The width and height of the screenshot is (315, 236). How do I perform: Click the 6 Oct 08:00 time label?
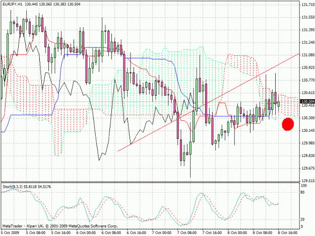[111, 232]
